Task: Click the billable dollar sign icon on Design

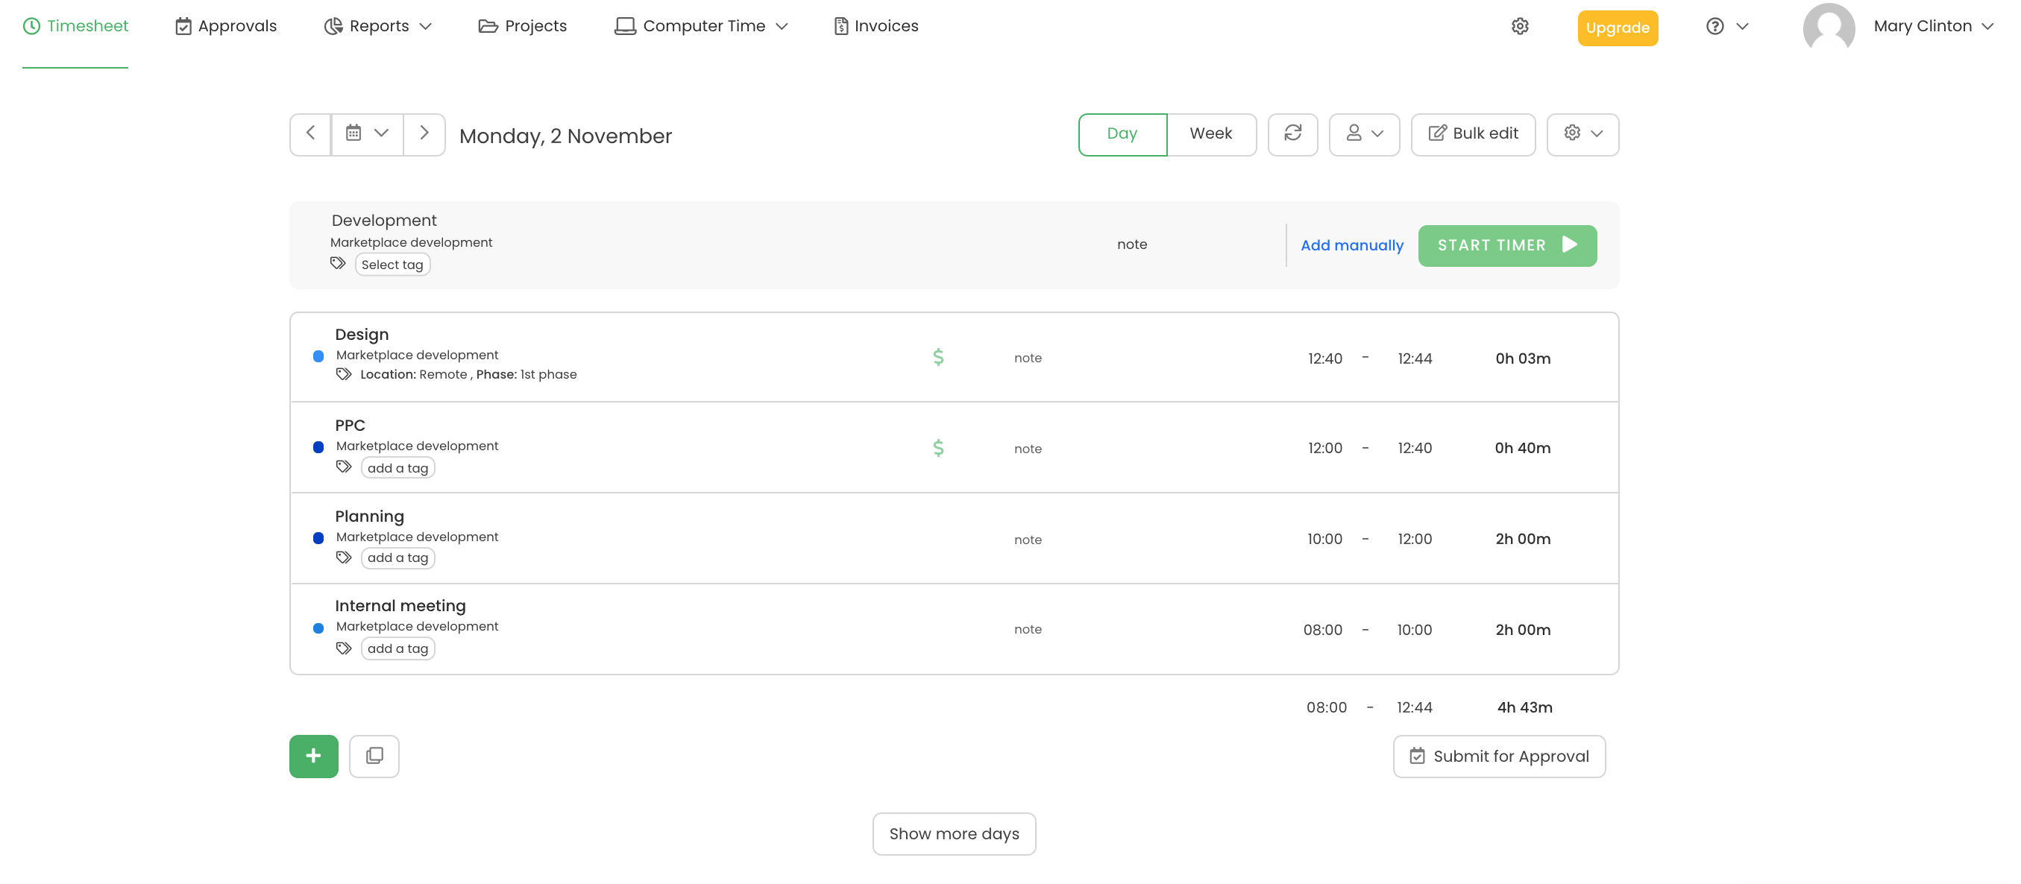Action: (x=940, y=359)
